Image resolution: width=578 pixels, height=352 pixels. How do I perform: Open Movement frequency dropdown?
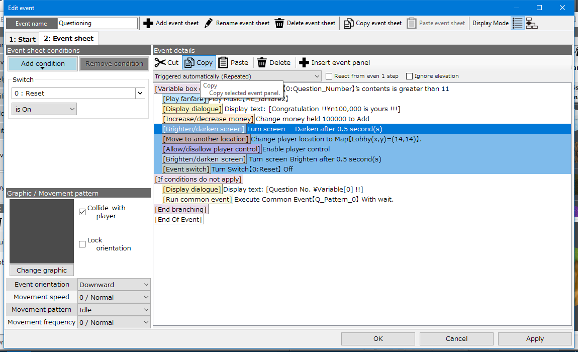[x=114, y=322]
